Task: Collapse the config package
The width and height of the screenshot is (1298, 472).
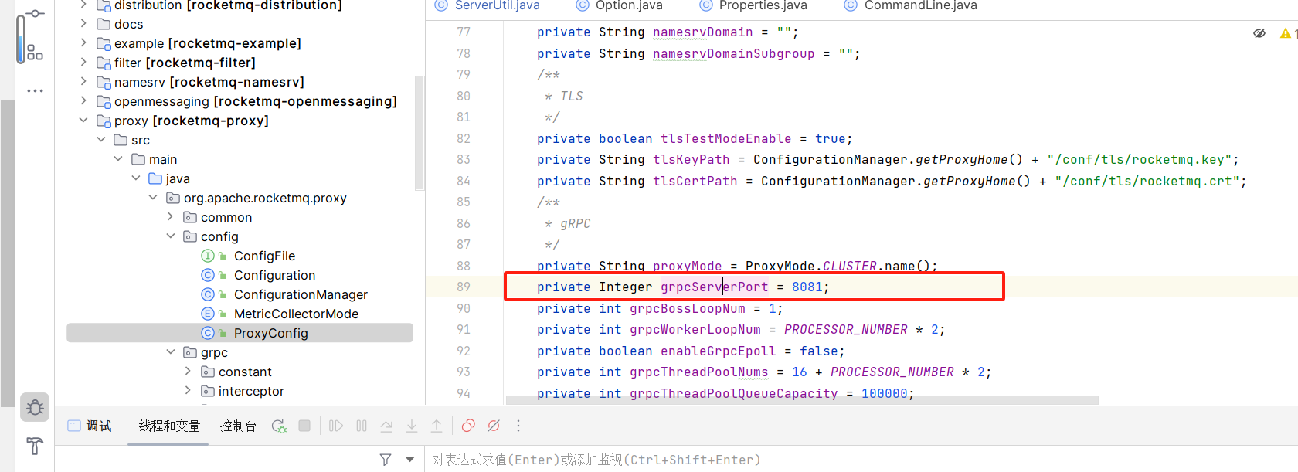Action: 171,236
